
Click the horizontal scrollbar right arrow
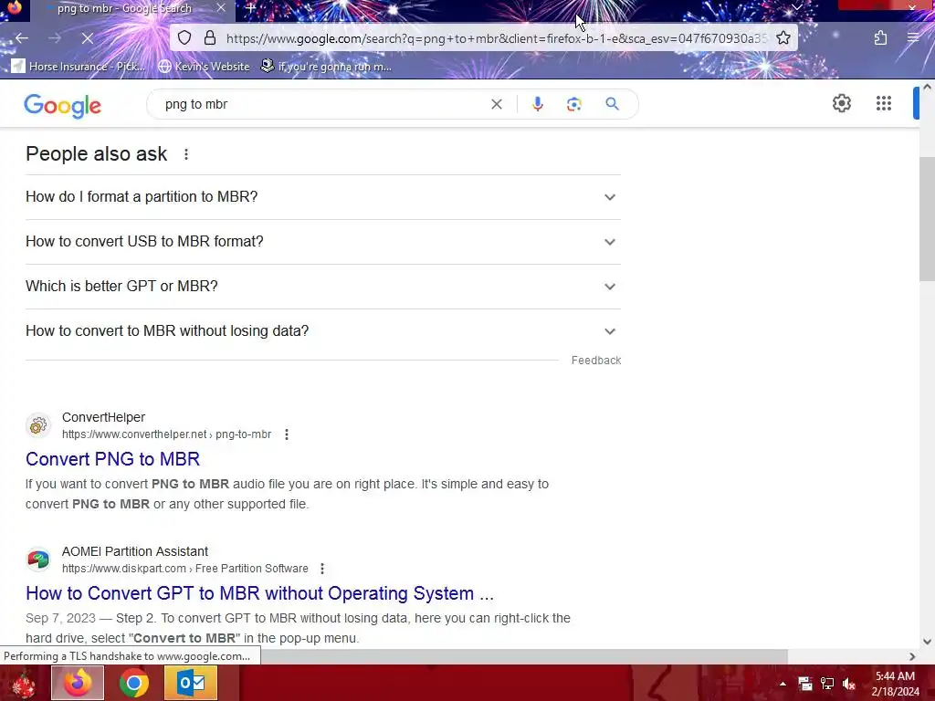click(912, 656)
